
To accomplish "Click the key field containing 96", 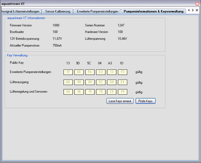I will point(79,92).
